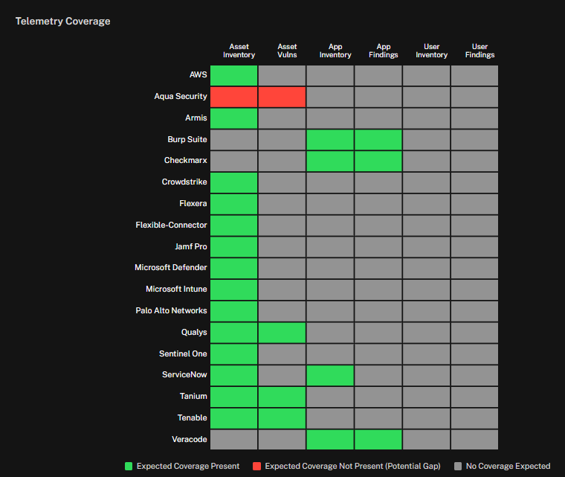Screen dimensions: 565x477
Task: Click the App Findings column header
Action: pos(384,51)
